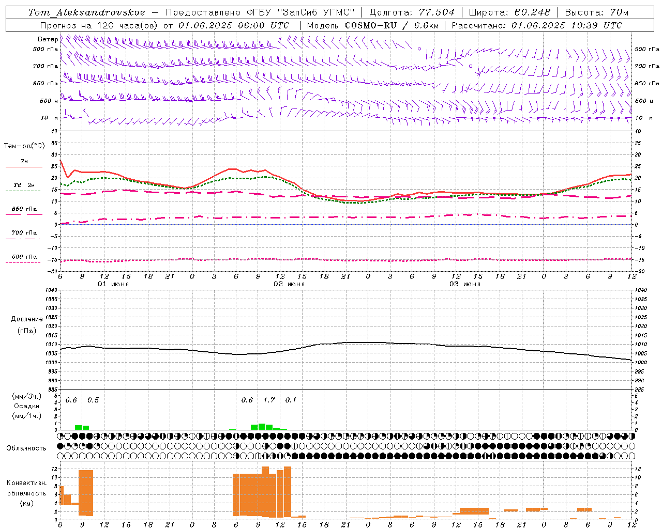Viewport: 662px width, 529px height.
Task: Click the station title Tom_Aleksandrovskoe
Action: (x=86, y=12)
